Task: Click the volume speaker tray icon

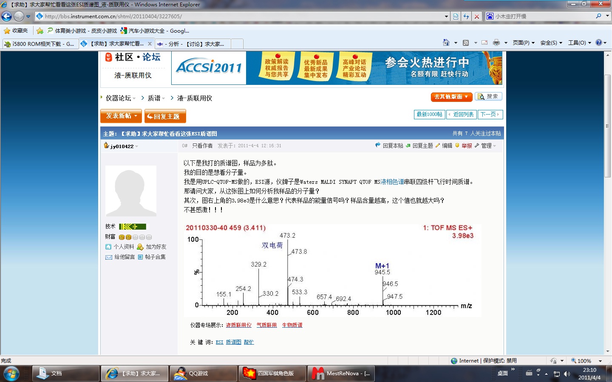Action: 567,374
